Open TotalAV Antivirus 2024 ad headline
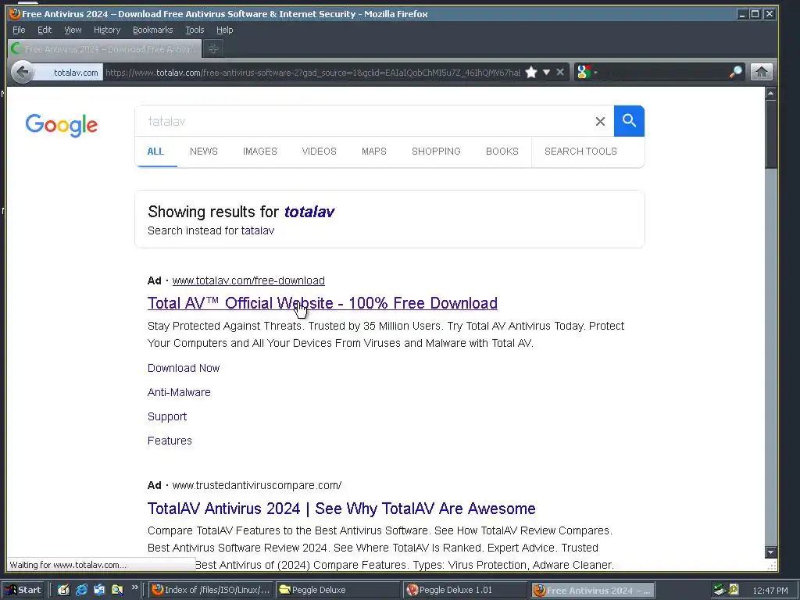 click(341, 509)
